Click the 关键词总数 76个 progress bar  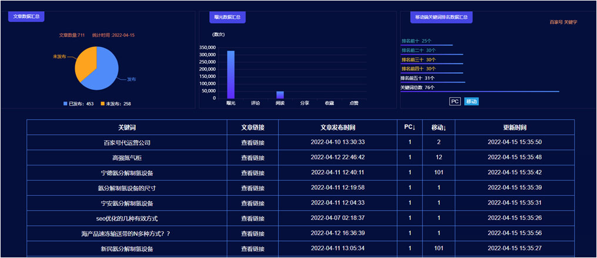tap(479, 91)
